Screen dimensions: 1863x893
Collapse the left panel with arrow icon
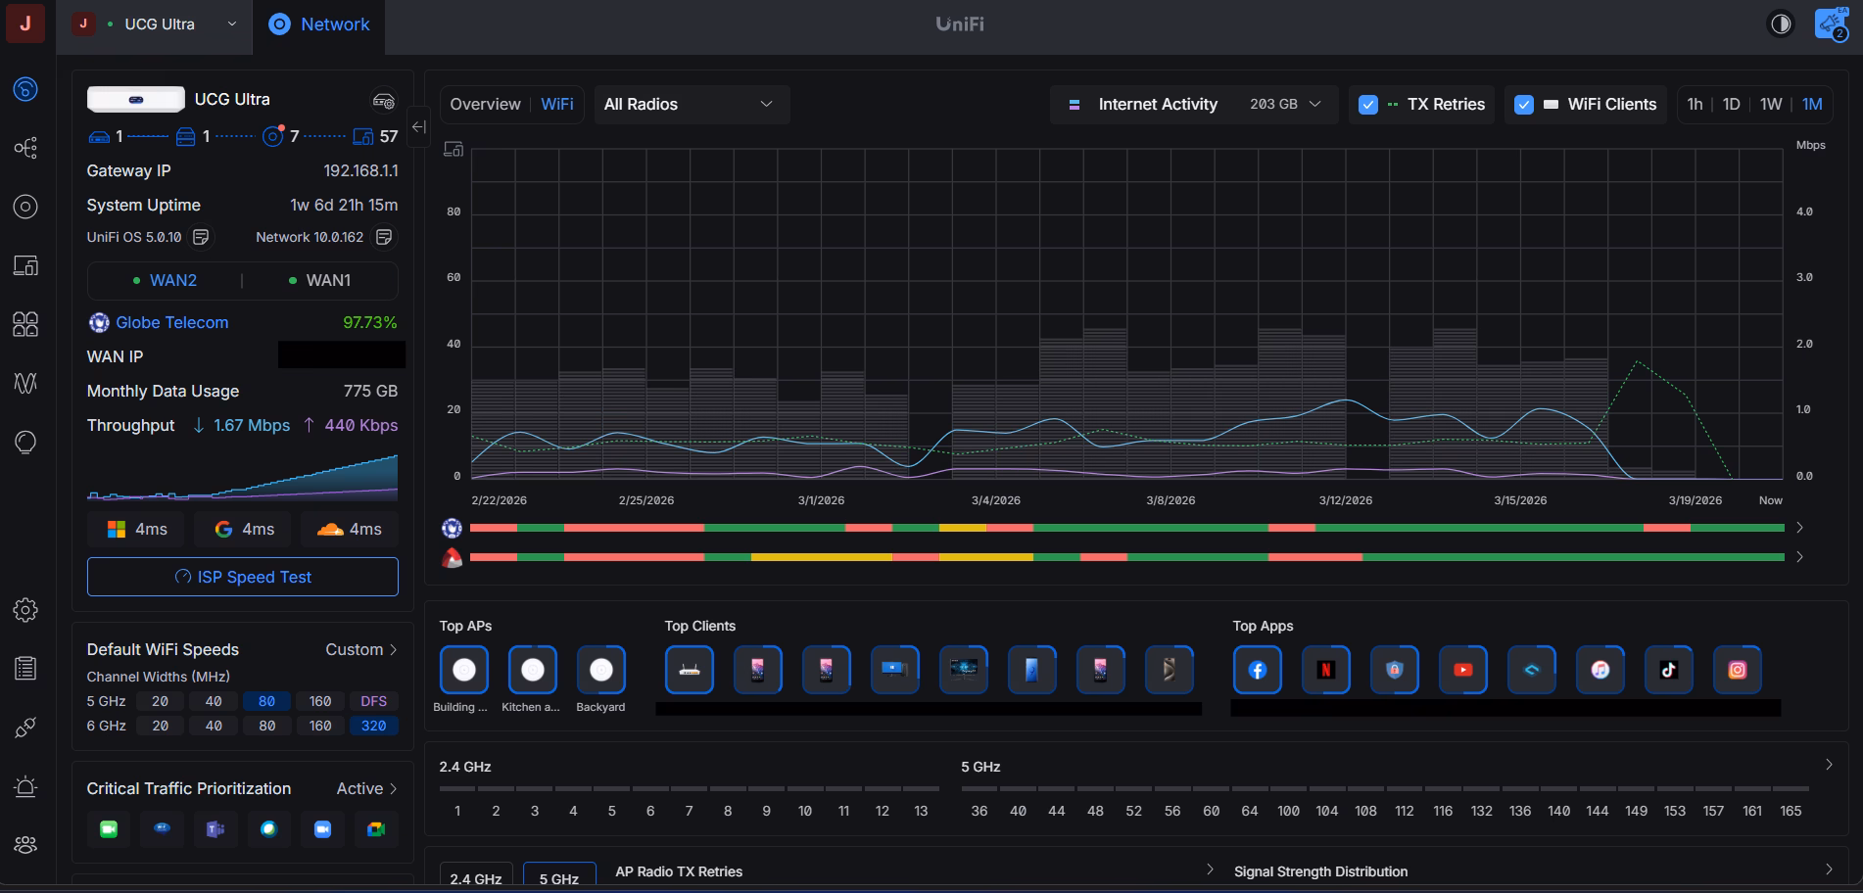click(418, 126)
